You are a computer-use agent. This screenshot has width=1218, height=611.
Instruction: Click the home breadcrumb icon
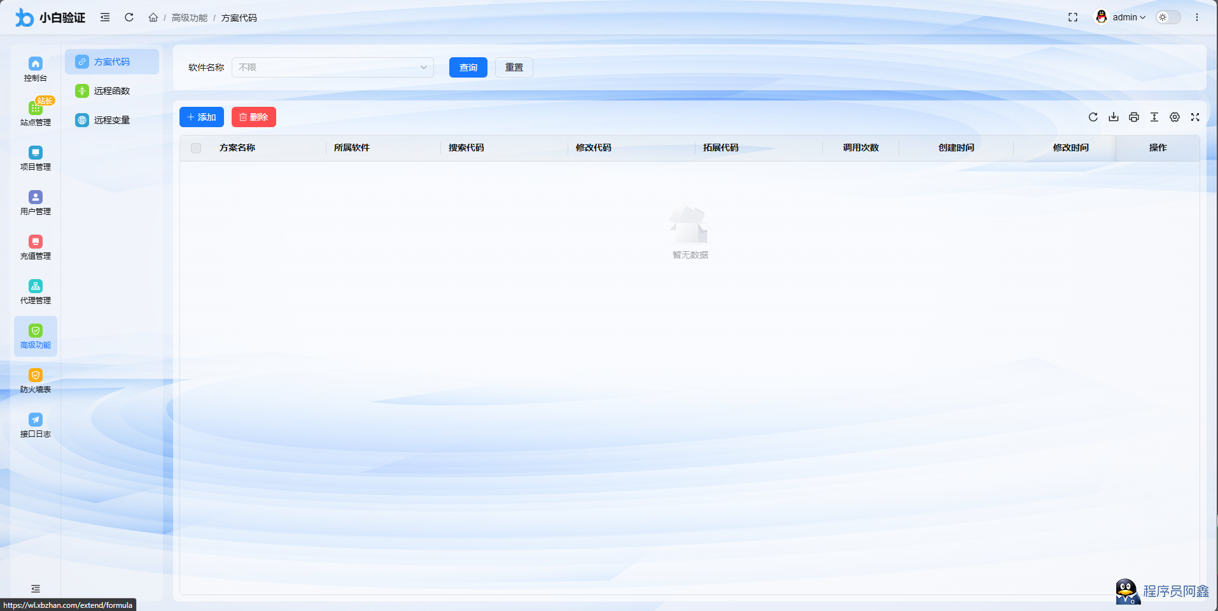coord(153,18)
